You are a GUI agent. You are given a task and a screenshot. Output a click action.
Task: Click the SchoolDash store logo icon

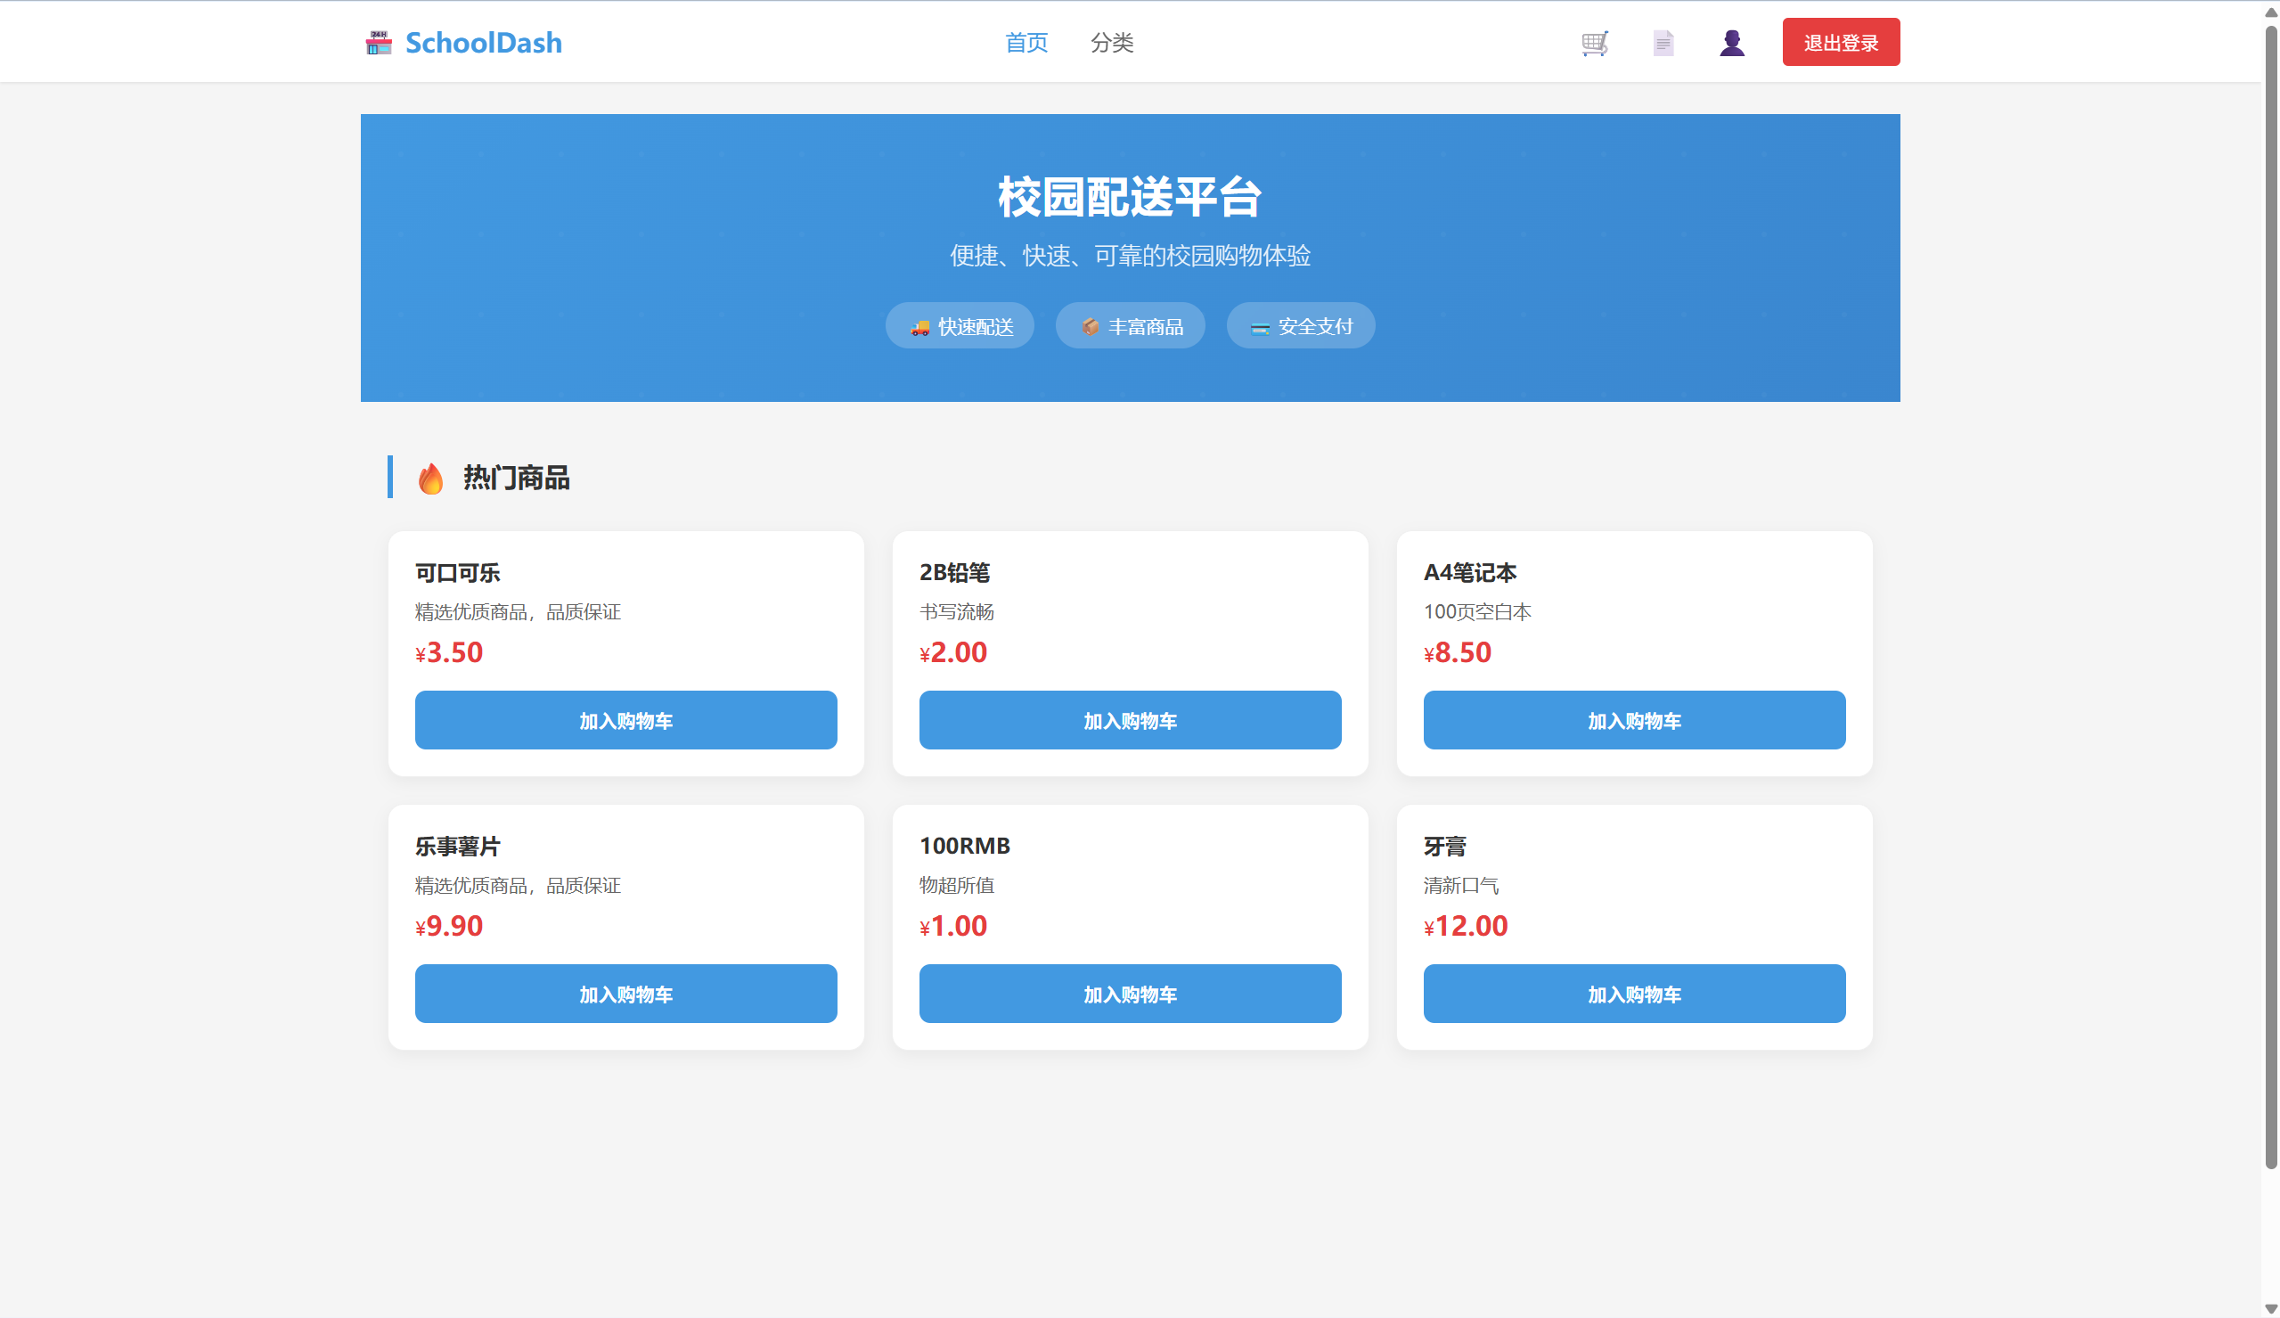coord(379,42)
